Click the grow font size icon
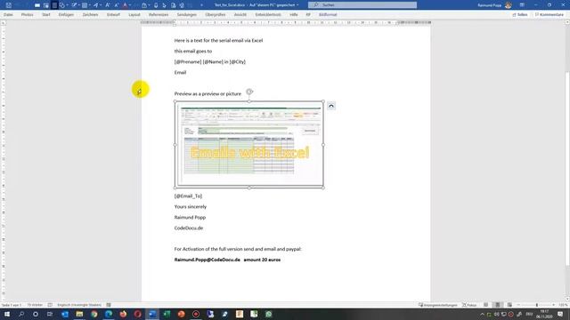The image size is (570, 320). (x=108, y=5)
